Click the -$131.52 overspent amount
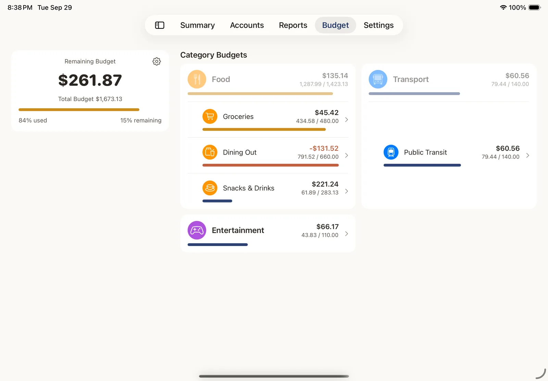Image resolution: width=548 pixels, height=381 pixels. [324, 148]
